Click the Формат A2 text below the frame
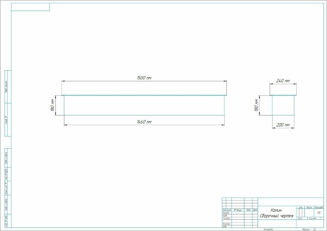 (304, 229)
